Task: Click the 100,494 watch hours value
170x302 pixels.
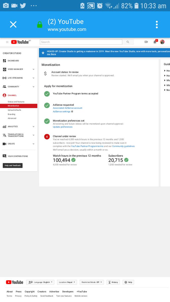Action: [61, 160]
